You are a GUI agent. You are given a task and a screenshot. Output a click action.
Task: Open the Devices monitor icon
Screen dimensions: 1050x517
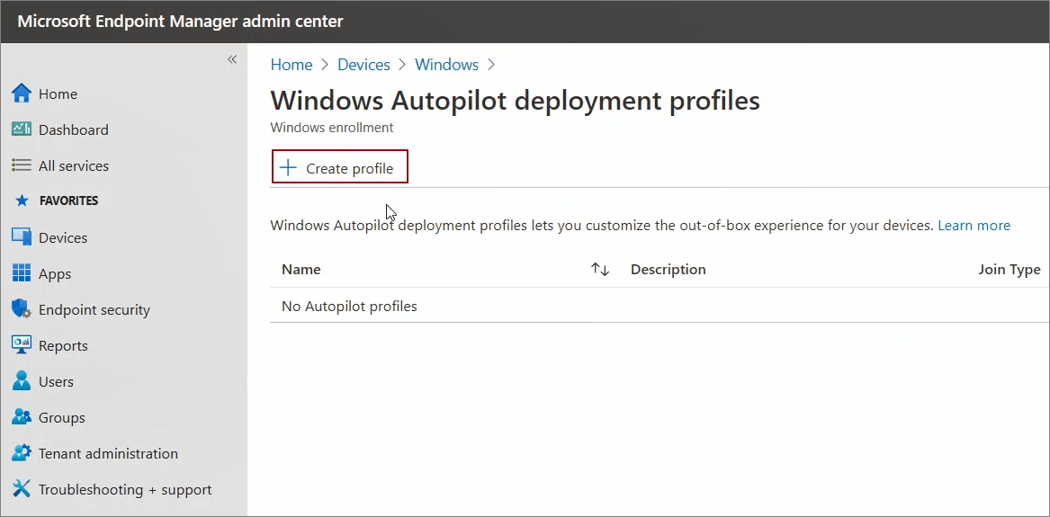tap(22, 237)
